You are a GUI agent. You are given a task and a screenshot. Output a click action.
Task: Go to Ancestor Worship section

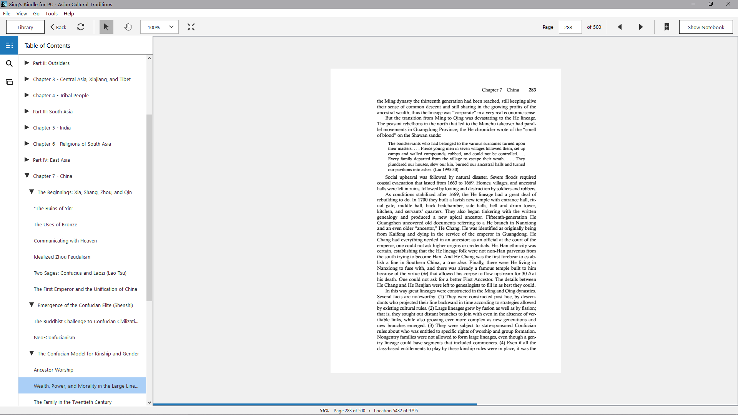point(53,370)
